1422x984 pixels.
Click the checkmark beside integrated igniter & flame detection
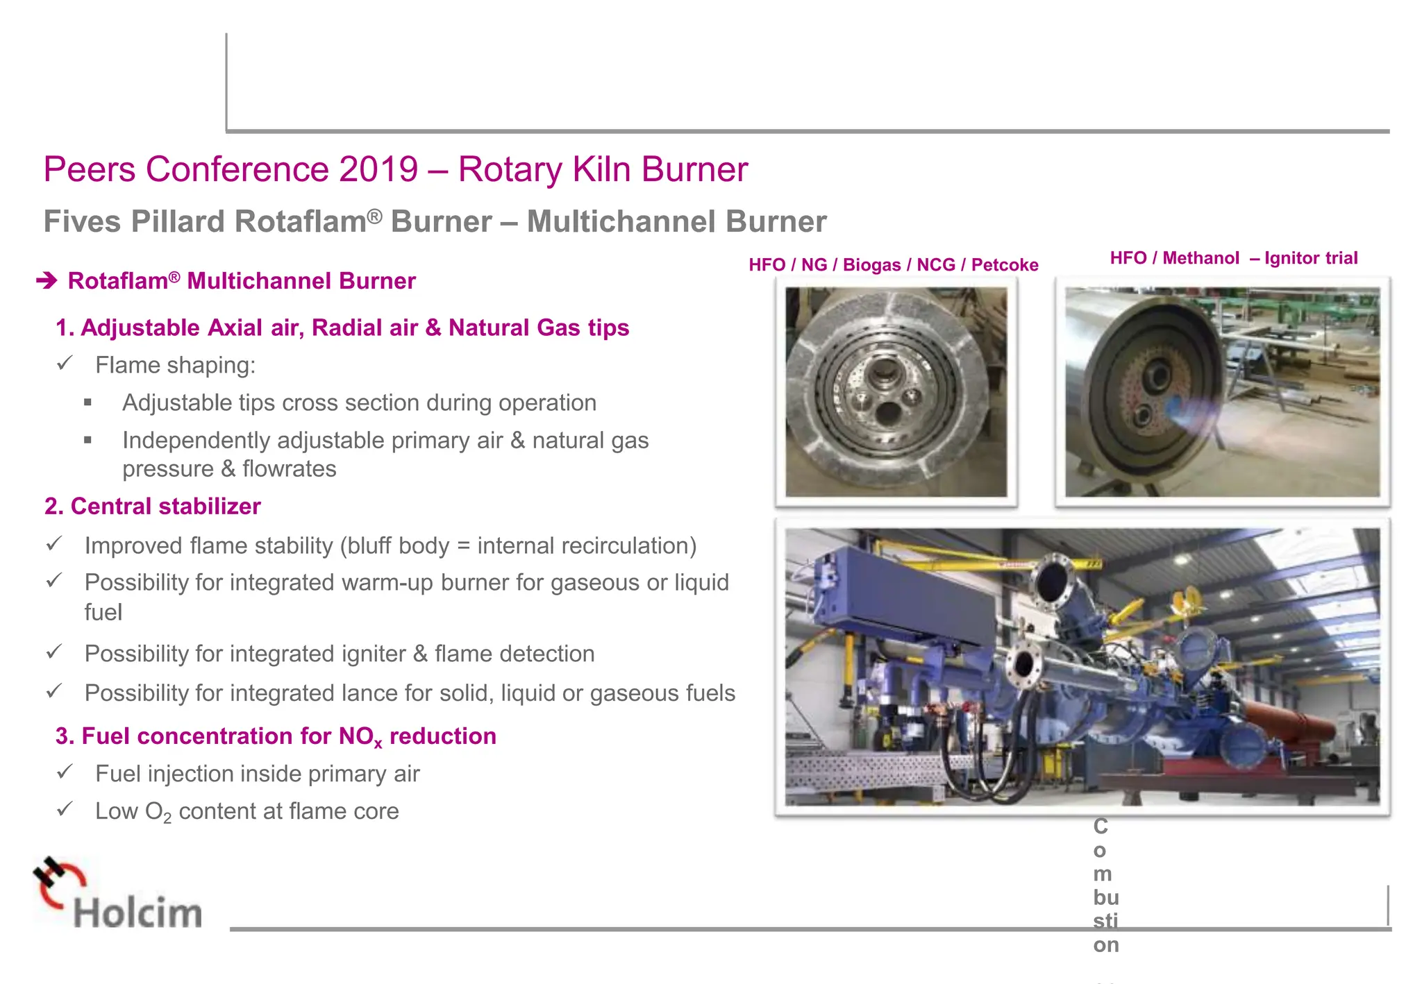coord(54,652)
